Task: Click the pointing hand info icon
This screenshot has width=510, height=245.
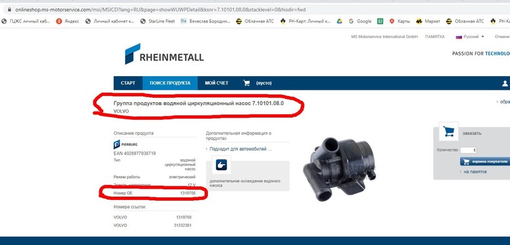Action: coord(221,165)
